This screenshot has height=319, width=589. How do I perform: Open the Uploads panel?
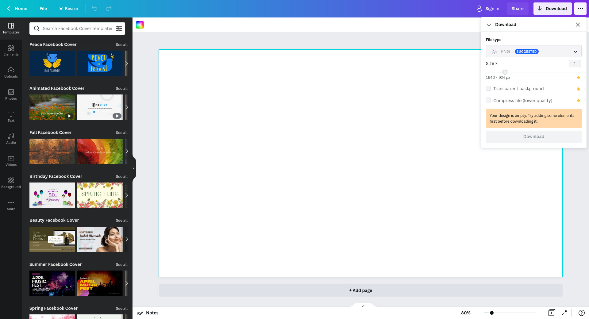(11, 72)
